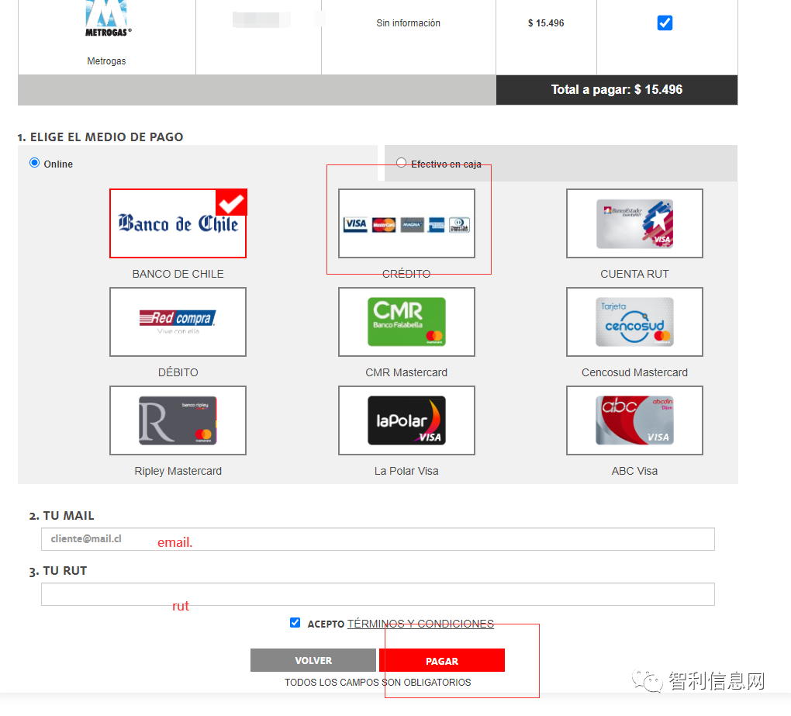Viewport: 791px width, 716px height.
Task: Click the ABC Visa label
Action: pos(634,471)
